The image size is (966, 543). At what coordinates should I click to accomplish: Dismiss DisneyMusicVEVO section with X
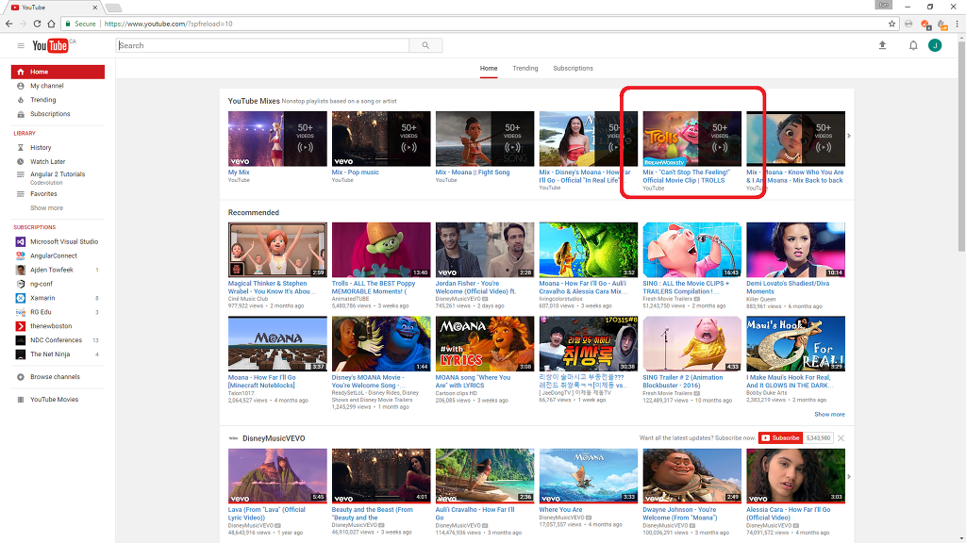pos(841,437)
